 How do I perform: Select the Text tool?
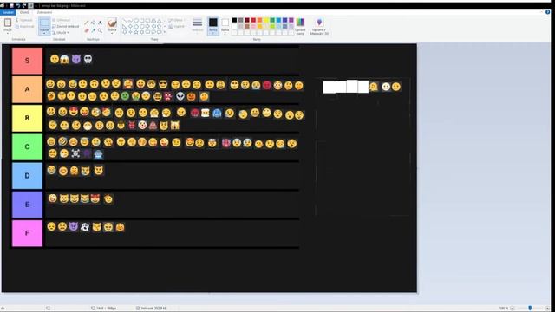tap(100, 23)
